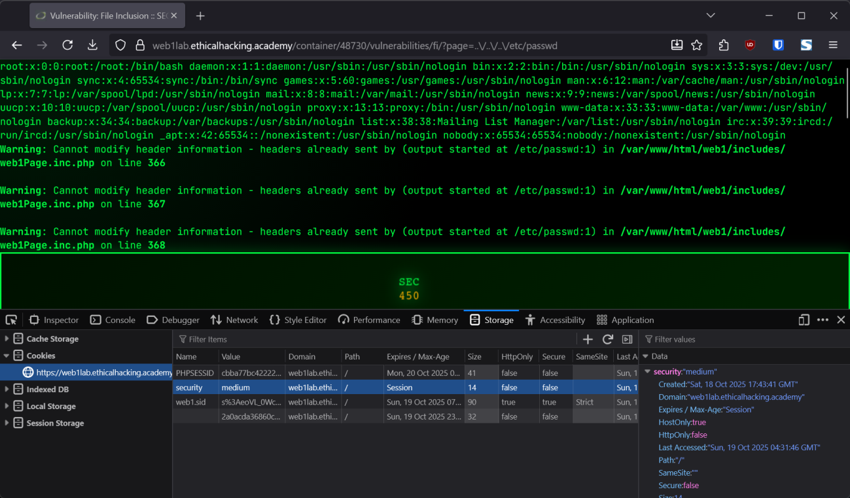The height and width of the screenshot is (498, 850).
Task: Add a new cookie with plus icon
Action: 588,339
